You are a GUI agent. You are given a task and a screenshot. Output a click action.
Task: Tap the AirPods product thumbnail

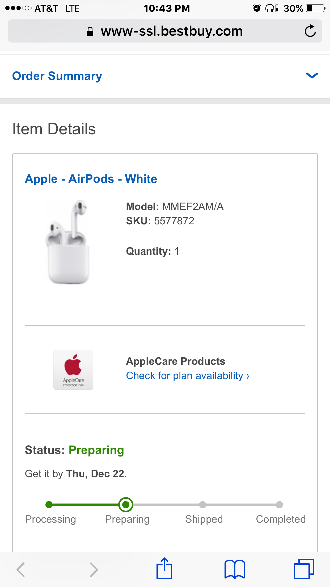pos(68,242)
